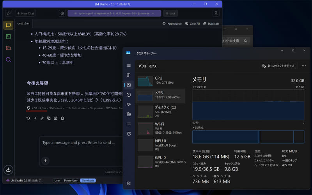Open the Downloads icon at LM Studio sidebar bottom
The width and height of the screenshot is (312, 195).
pyautogui.click(x=8, y=170)
